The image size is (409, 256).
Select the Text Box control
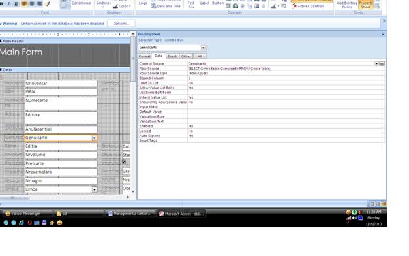point(191,5)
